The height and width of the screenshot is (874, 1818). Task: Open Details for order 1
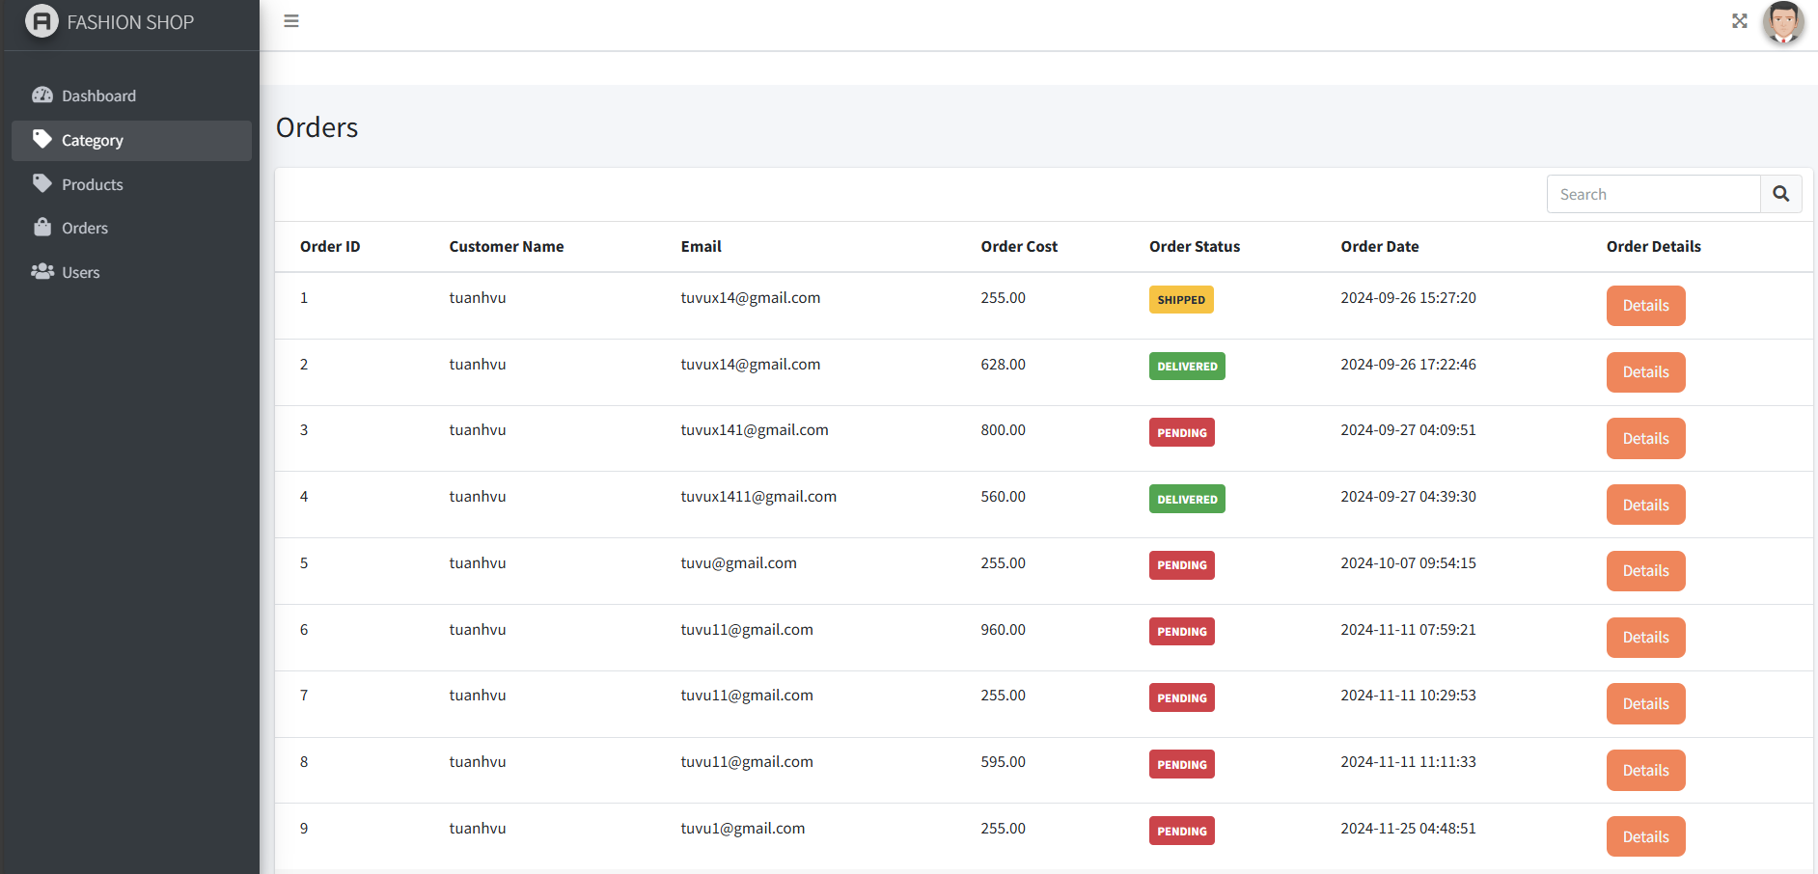1645,306
